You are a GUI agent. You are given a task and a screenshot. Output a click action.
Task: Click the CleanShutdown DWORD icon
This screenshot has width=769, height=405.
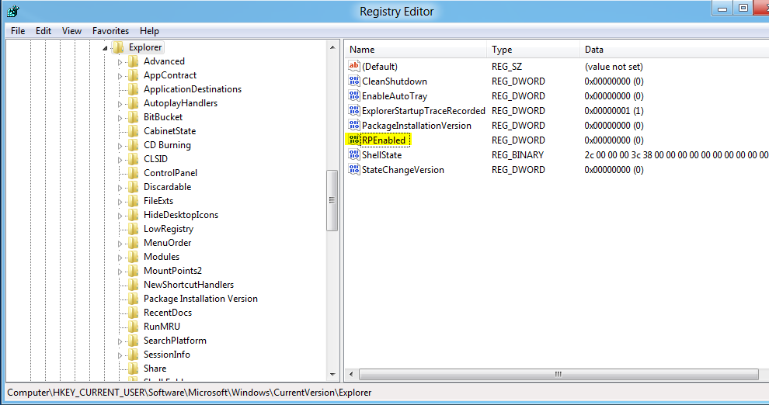(x=354, y=81)
